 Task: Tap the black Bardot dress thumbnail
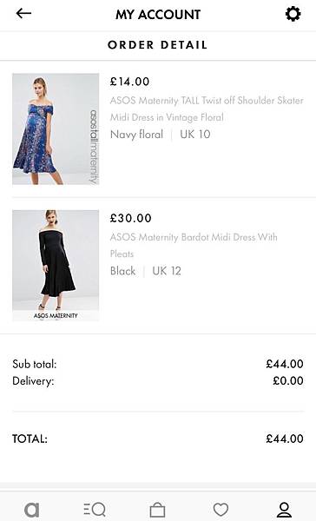coord(56,266)
